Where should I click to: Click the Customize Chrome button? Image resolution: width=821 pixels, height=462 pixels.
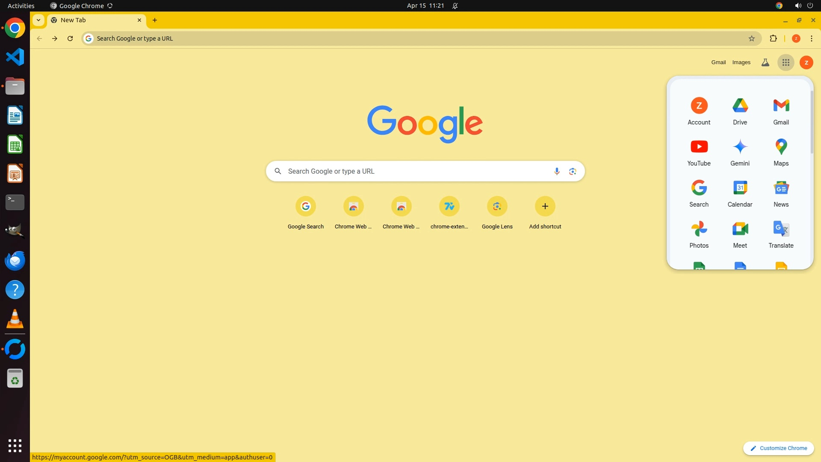pos(778,448)
